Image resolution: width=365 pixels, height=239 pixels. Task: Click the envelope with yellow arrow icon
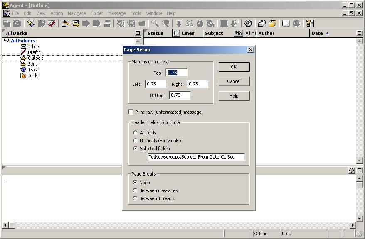click(75, 23)
